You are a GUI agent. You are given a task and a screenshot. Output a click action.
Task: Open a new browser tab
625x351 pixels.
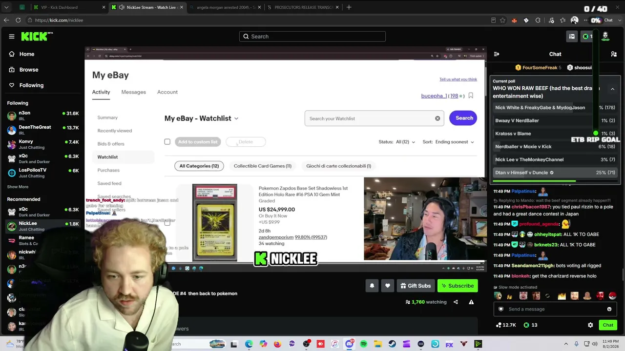point(349,7)
